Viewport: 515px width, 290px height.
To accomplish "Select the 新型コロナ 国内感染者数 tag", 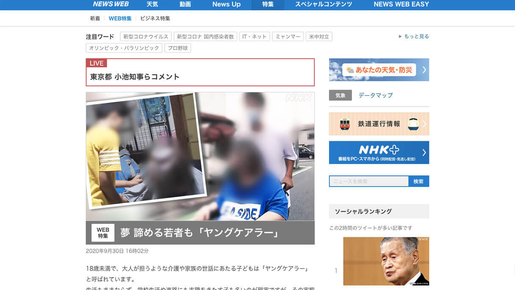I will click(205, 36).
